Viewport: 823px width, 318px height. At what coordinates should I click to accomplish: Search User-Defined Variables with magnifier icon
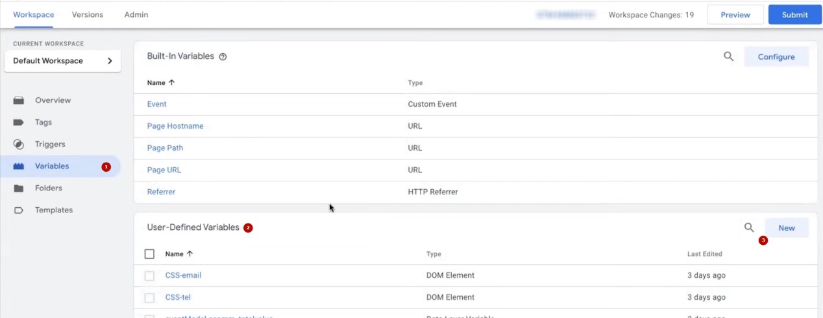[749, 227]
